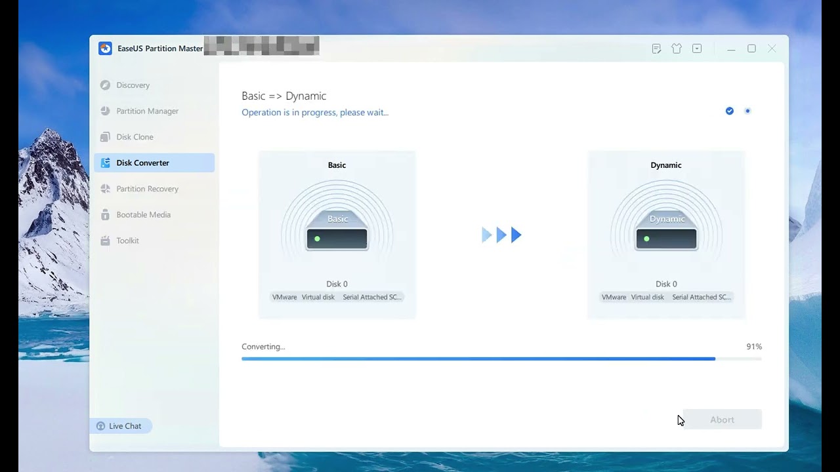Minimize the EaseUS Partition Master window
The height and width of the screenshot is (472, 840).
click(731, 49)
